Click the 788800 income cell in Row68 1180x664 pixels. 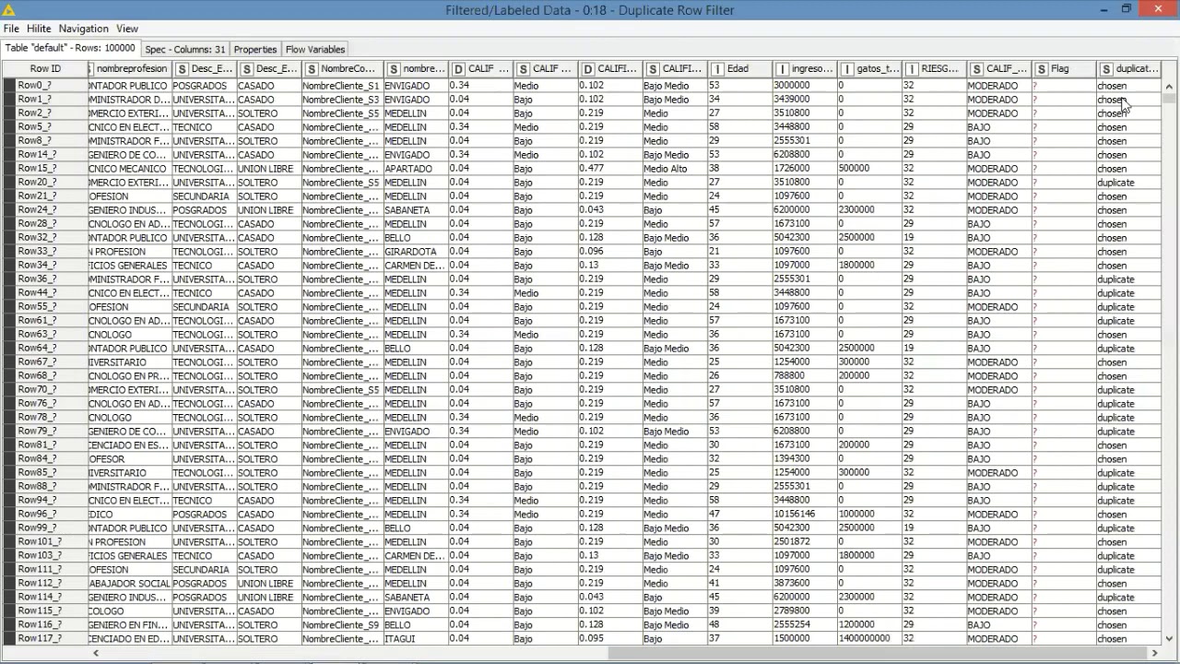[x=804, y=376]
